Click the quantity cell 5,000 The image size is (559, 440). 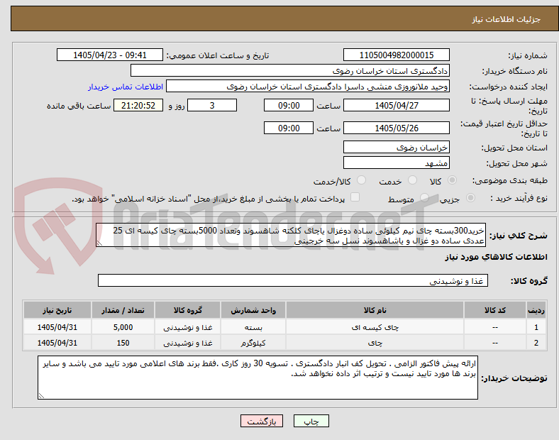pos(123,327)
